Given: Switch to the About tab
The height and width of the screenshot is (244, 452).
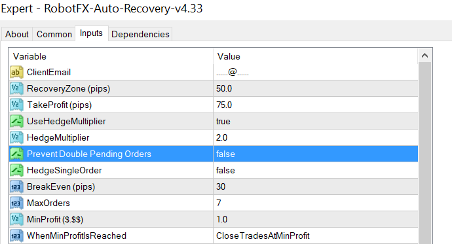Looking at the screenshot, I should point(17,34).
